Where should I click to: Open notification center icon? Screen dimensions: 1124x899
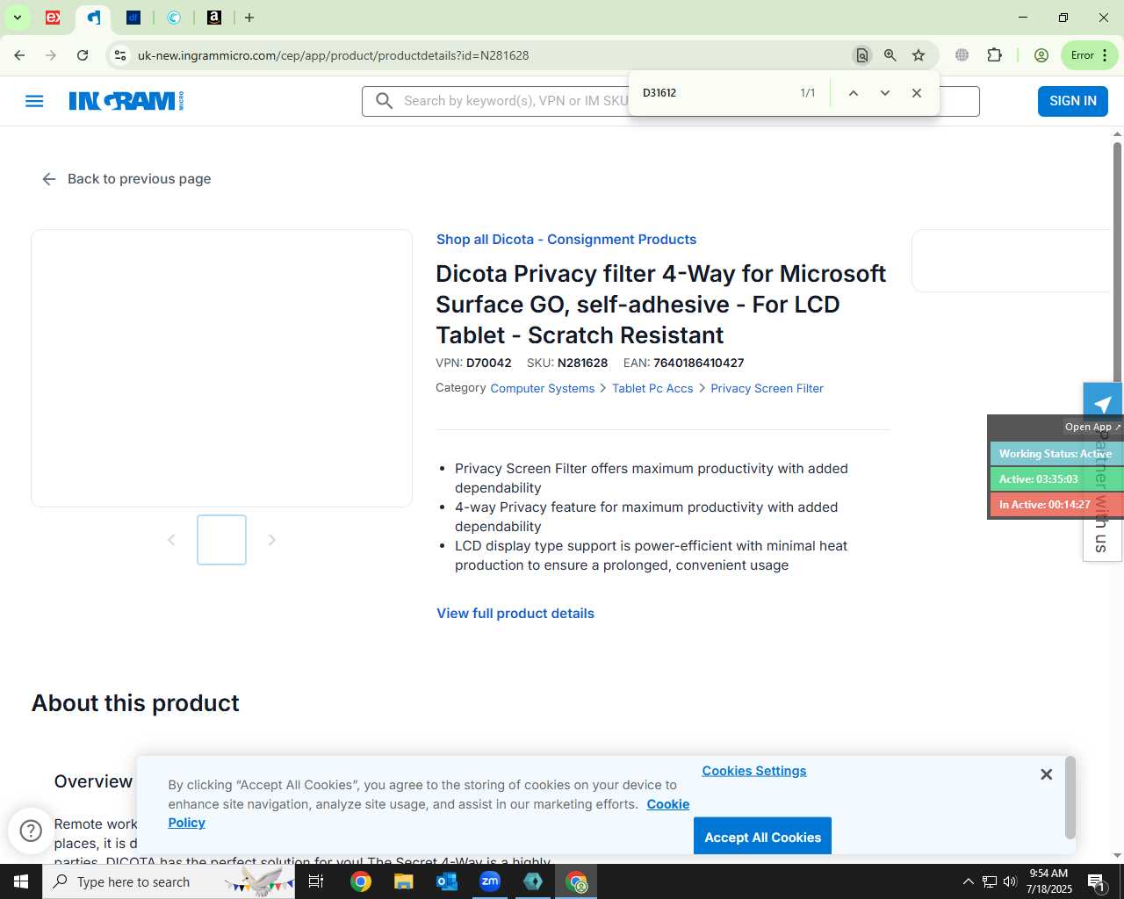1096,881
